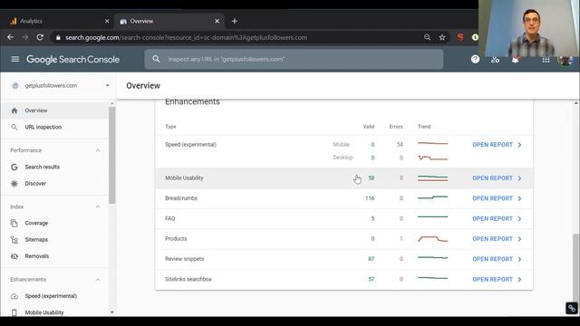Open Coverage in the sidebar

pos(54,224)
